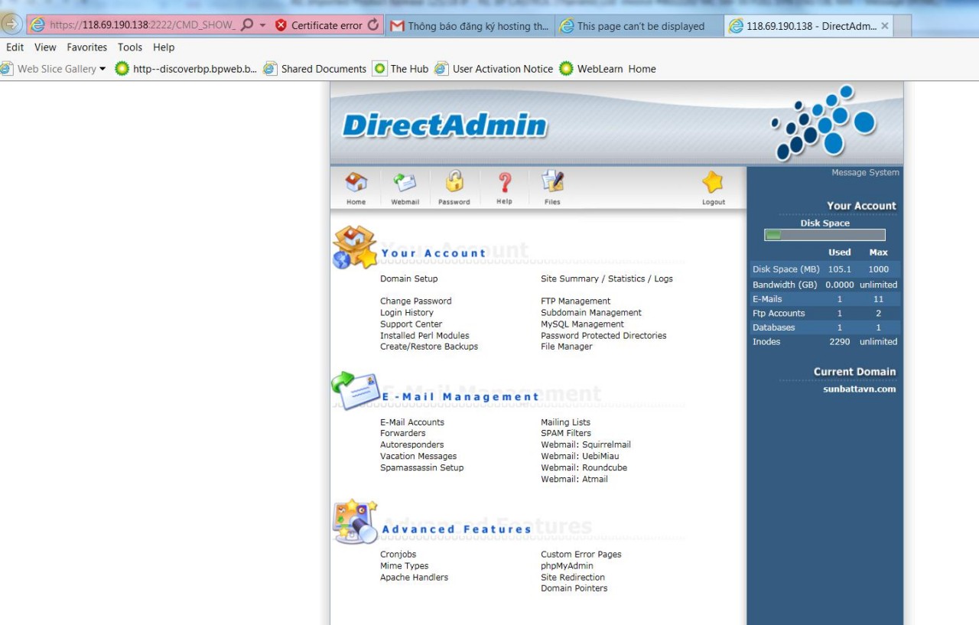Open the WebLearn Home favorite

608,69
